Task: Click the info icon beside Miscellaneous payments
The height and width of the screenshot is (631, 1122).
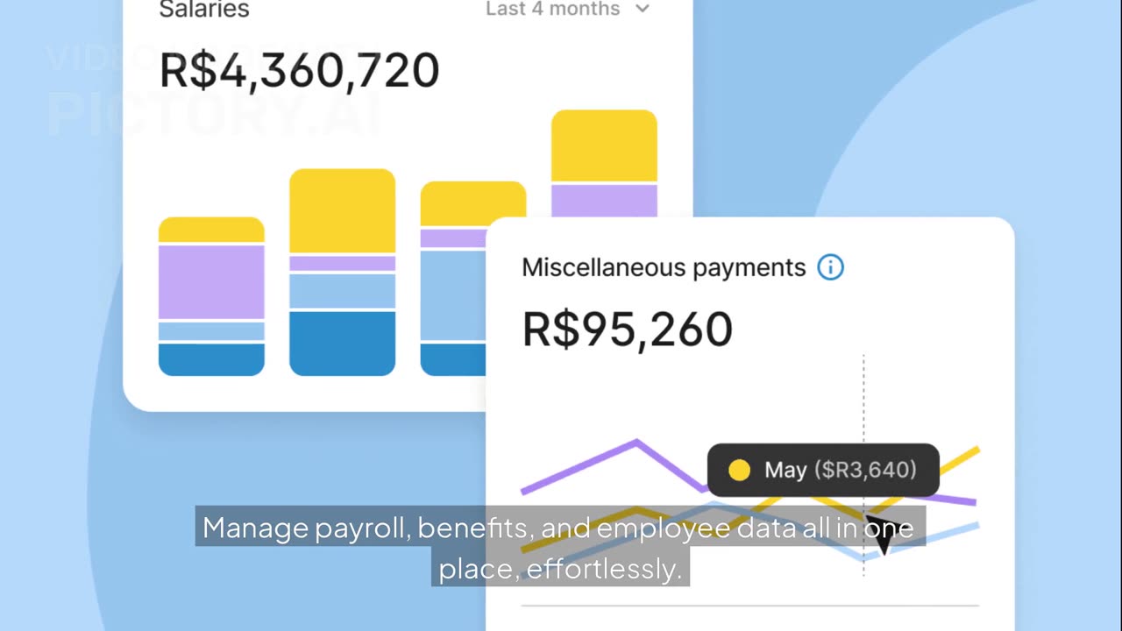Action: 830,267
